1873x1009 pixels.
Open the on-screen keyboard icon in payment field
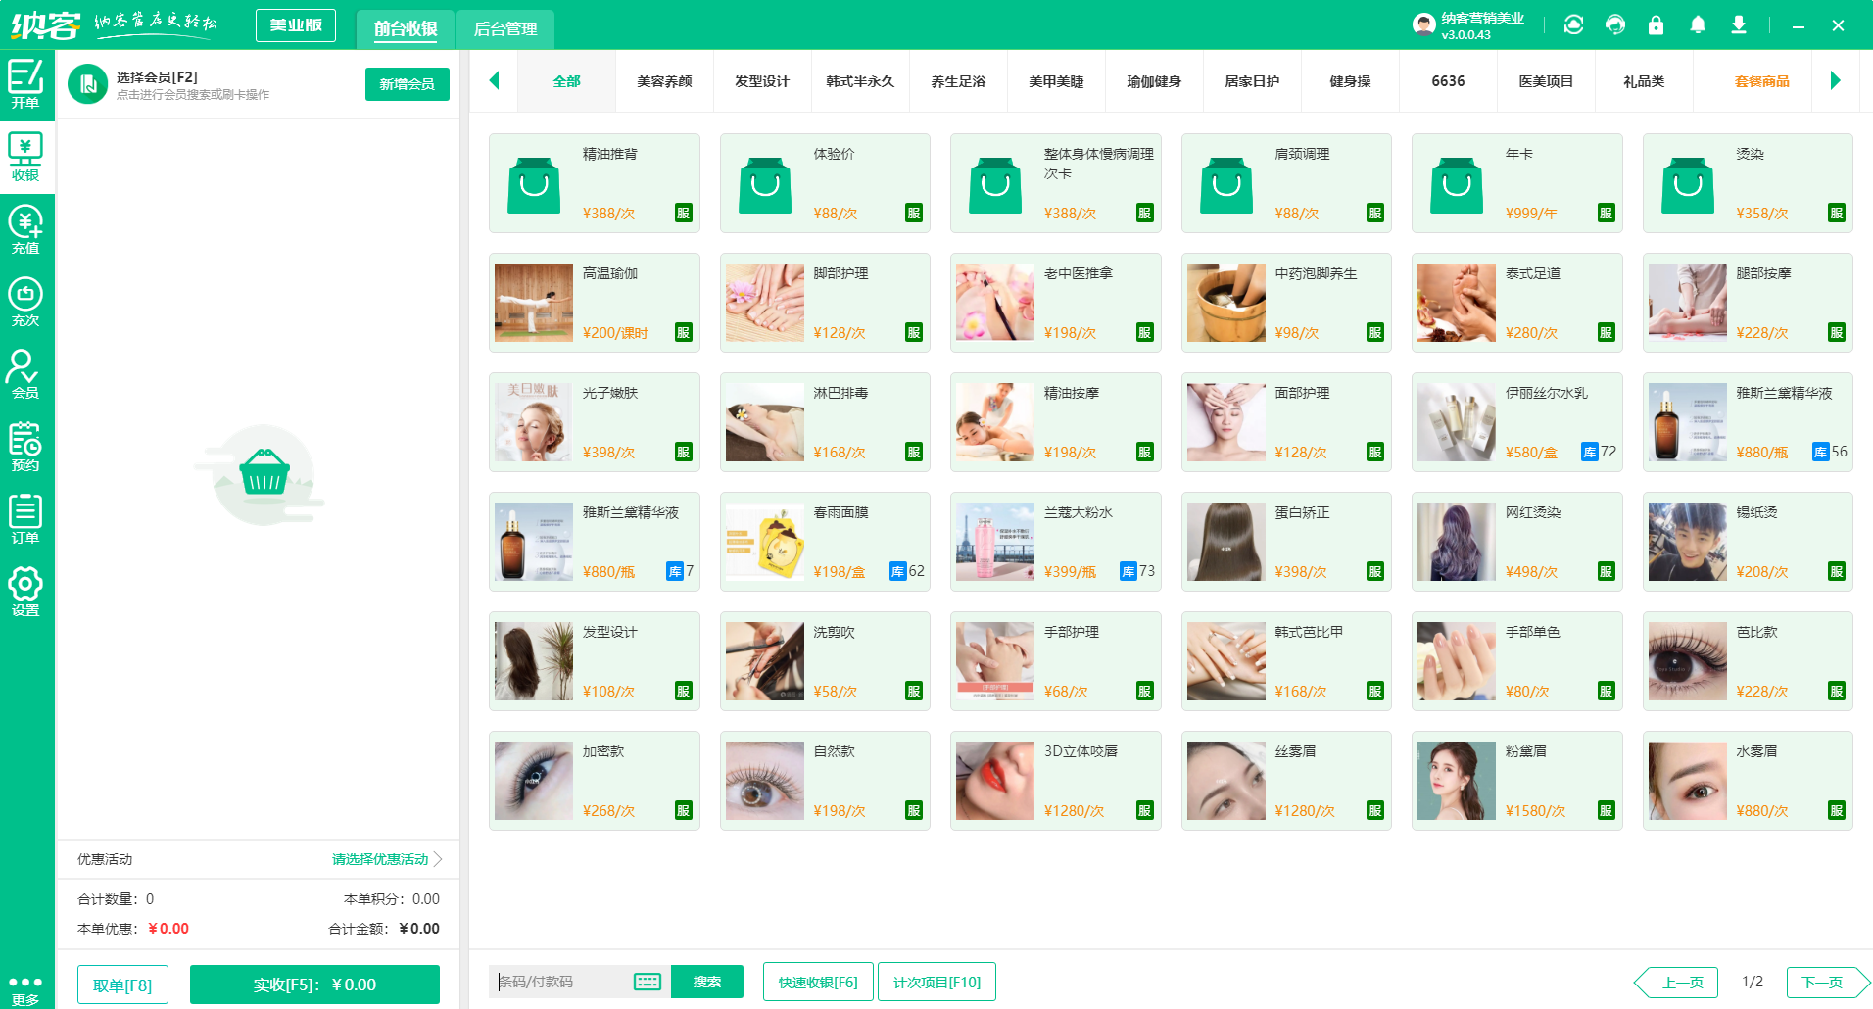coord(647,981)
